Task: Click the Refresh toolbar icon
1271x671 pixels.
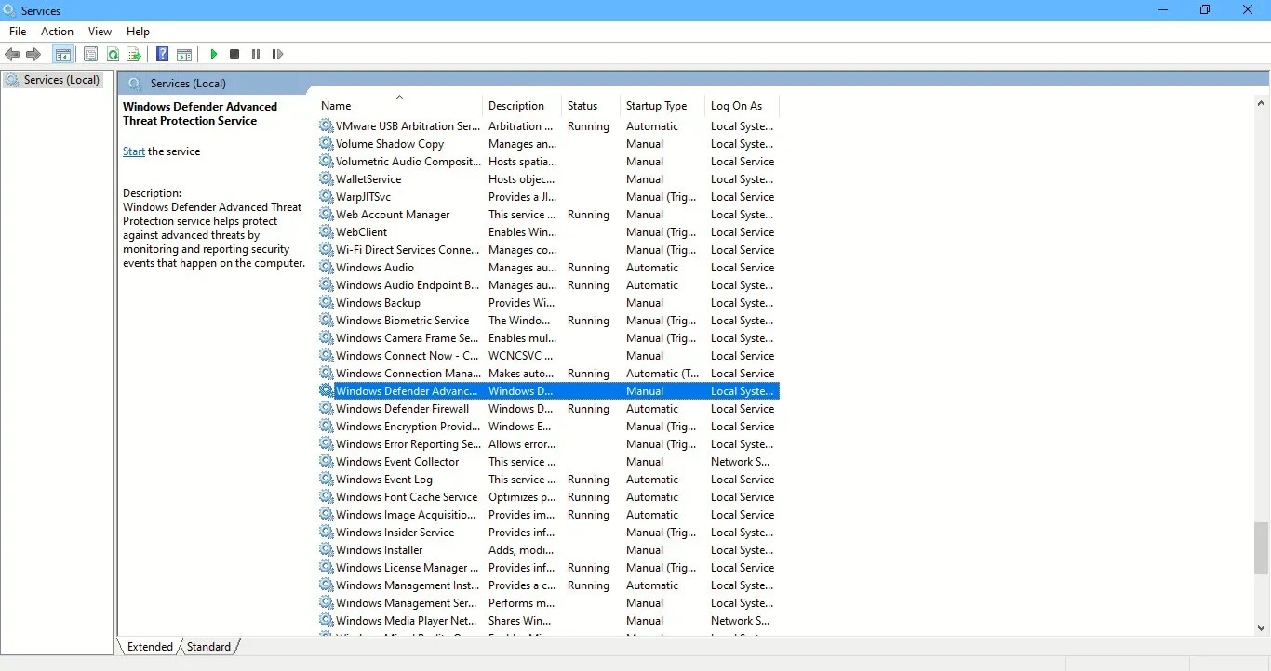Action: tap(113, 54)
